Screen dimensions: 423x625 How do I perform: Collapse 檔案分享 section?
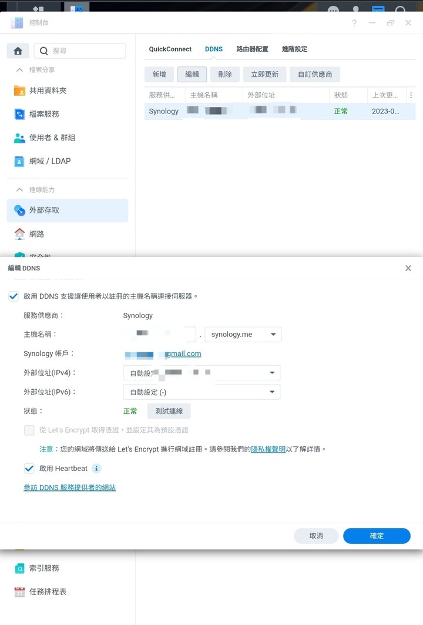click(x=19, y=70)
